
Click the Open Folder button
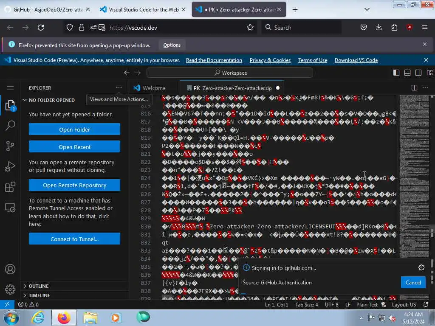coord(74,129)
